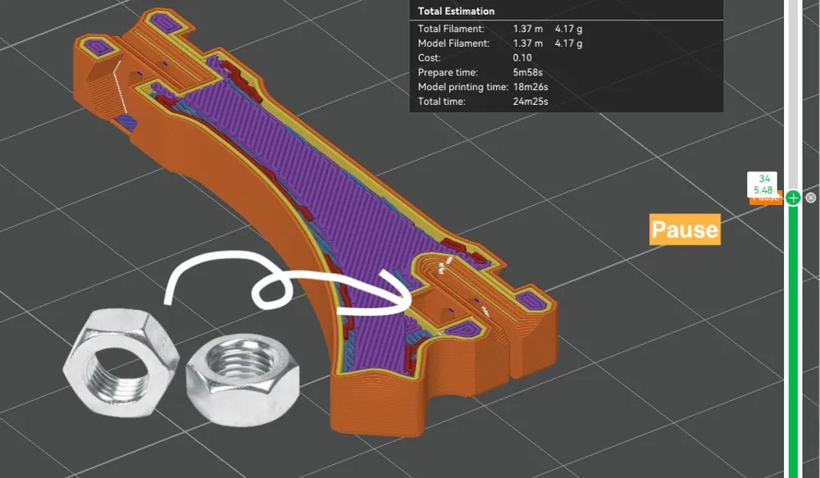Remove the pause with the gray X icon
Screen dimensions: 820x478
(811, 198)
